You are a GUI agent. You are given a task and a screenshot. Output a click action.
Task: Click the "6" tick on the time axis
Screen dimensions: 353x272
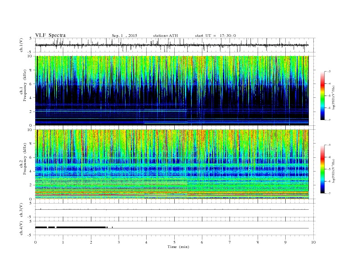pos(202,242)
